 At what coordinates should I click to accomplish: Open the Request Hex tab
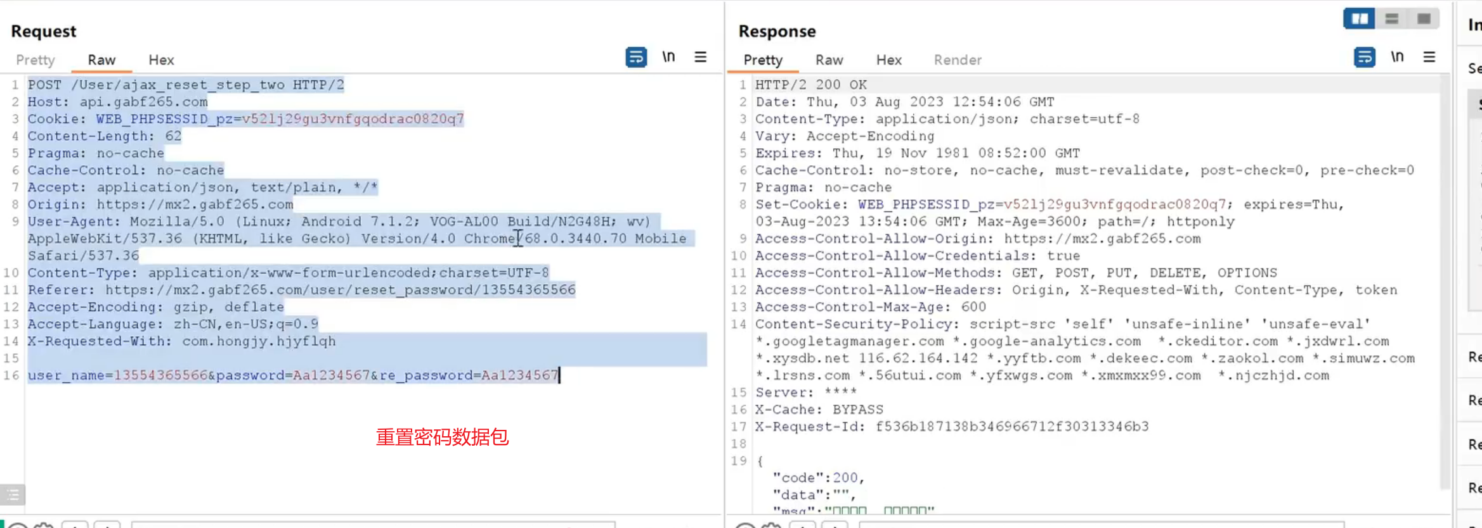click(x=161, y=60)
